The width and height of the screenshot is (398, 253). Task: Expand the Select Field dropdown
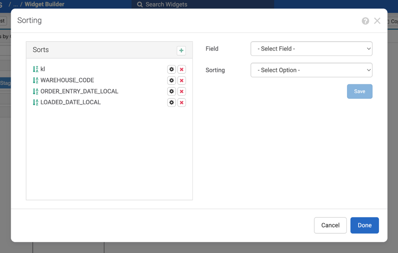(311, 49)
